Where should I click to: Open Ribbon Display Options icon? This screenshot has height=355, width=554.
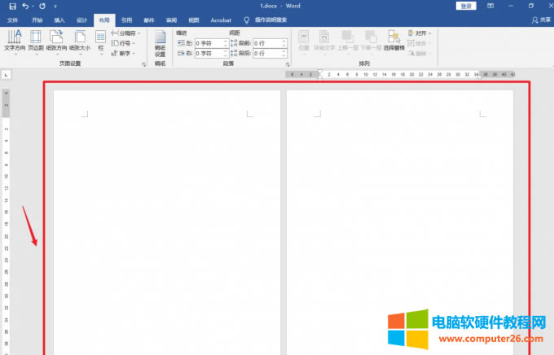[490, 6]
